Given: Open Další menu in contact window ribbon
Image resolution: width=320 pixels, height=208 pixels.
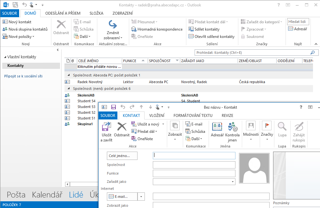Looking at the screenshot, I should click(194, 139).
